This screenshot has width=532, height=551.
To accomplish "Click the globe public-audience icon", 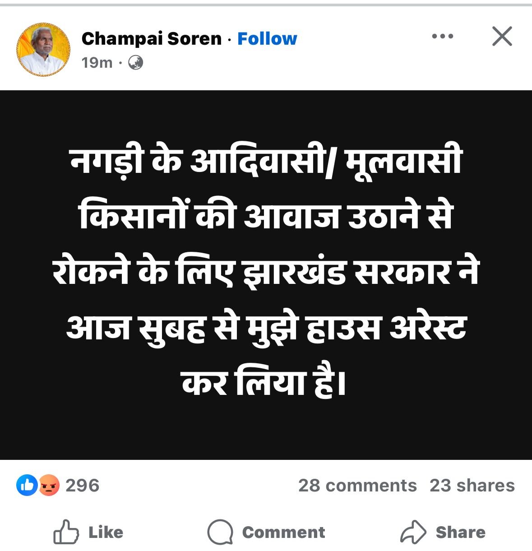I will pos(135,62).
